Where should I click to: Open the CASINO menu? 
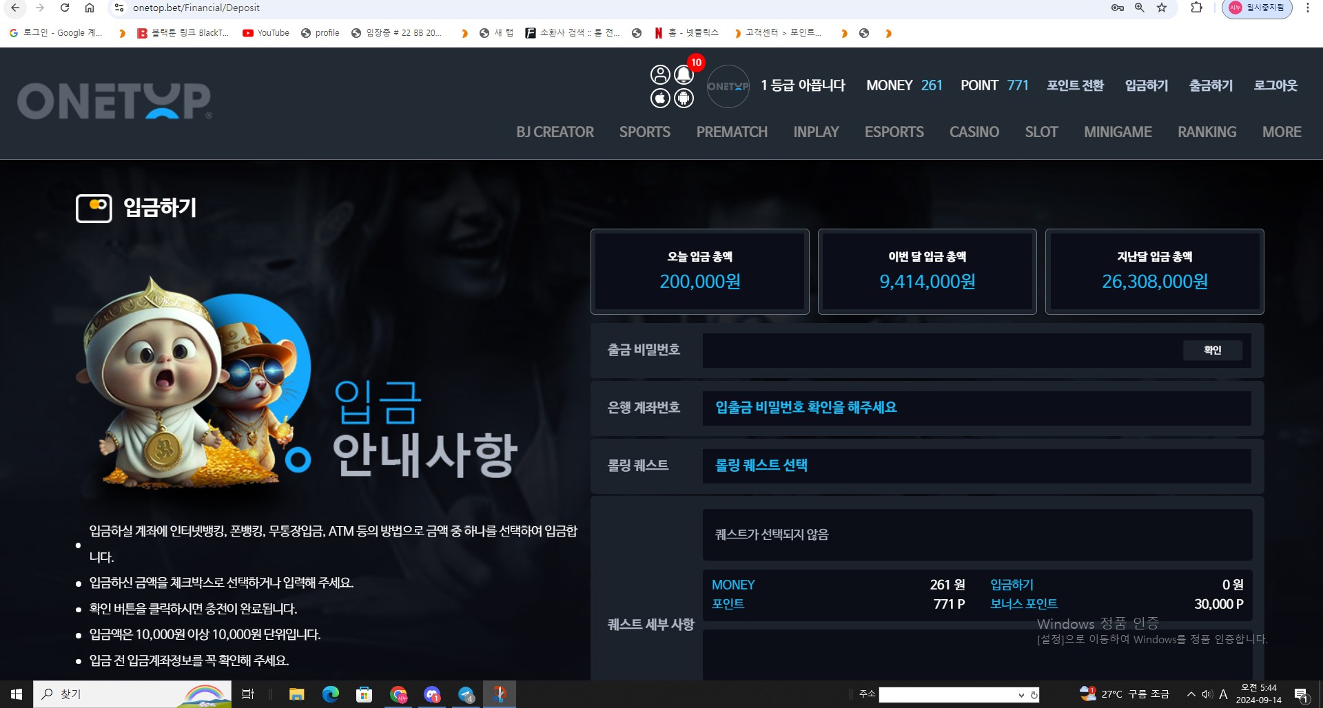[x=974, y=132]
